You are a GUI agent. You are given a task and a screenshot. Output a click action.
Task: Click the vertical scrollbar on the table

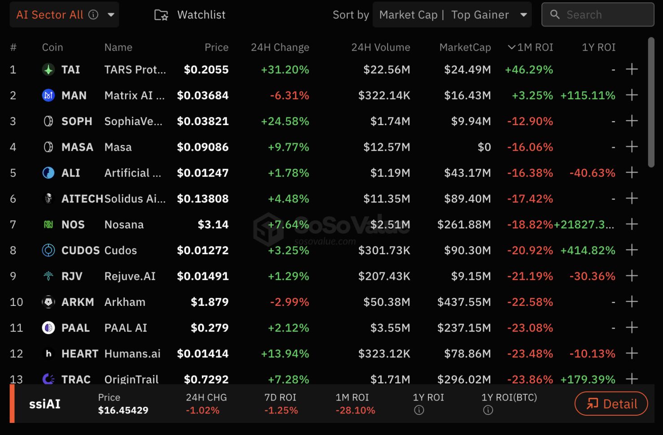point(651,103)
